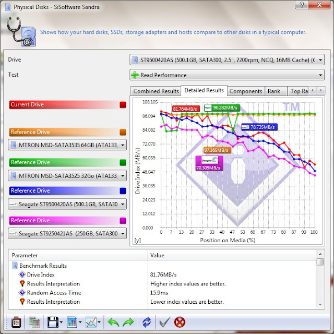The height and width of the screenshot is (334, 334).
Task: Open the Seagate ST9500420AS reference drive dropdown
Action: 67,204
